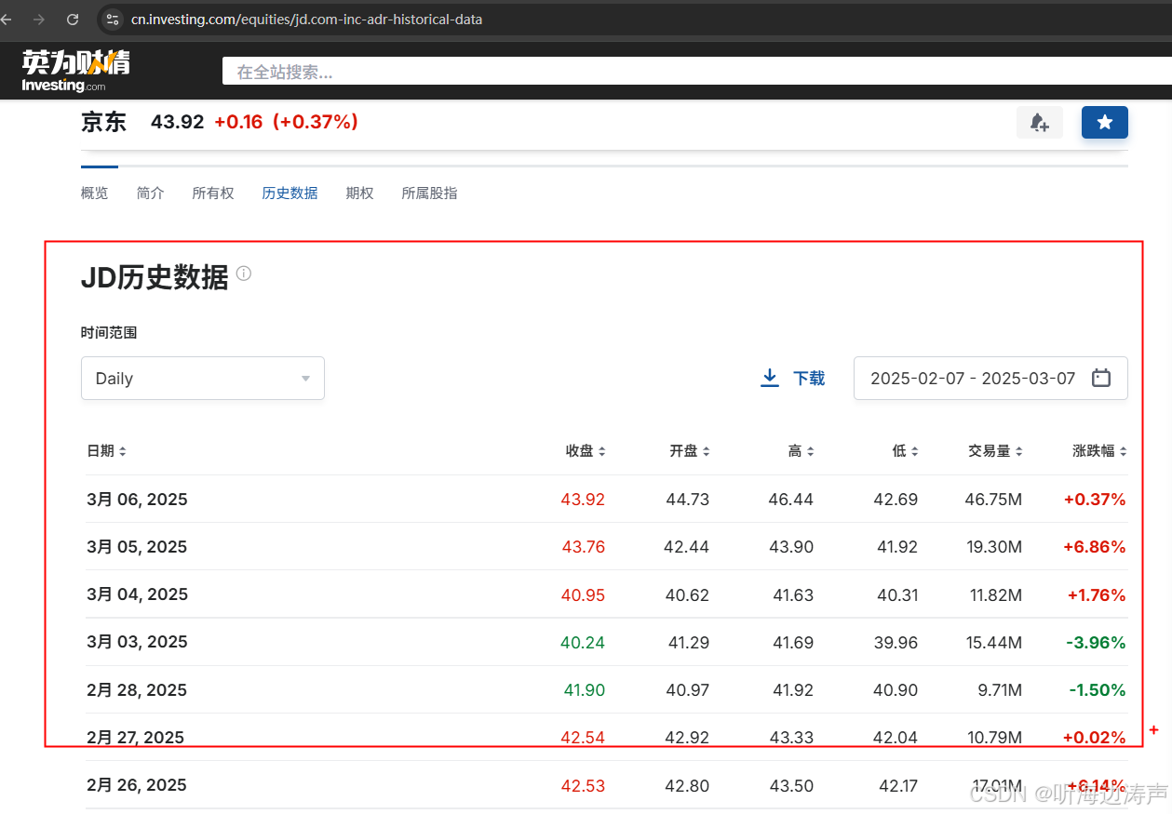Open site info icon in address bar
This screenshot has width=1172, height=814.
click(x=112, y=19)
